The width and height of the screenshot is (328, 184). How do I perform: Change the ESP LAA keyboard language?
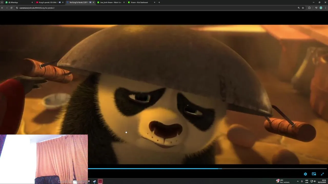click(307, 181)
